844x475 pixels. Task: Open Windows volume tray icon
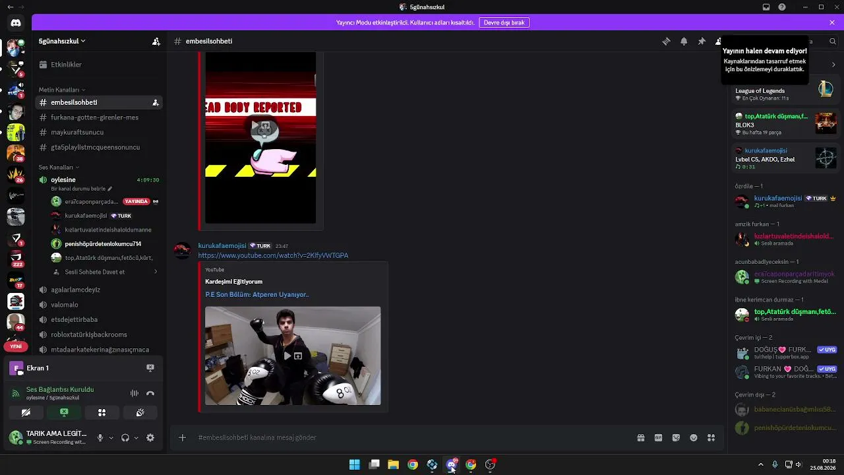[x=799, y=464]
